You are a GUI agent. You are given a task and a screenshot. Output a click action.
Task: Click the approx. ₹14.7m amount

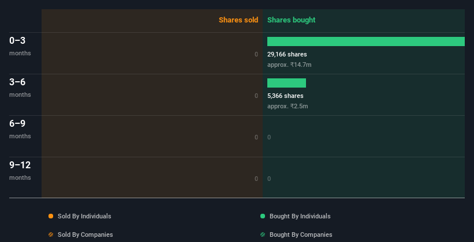[289, 65]
